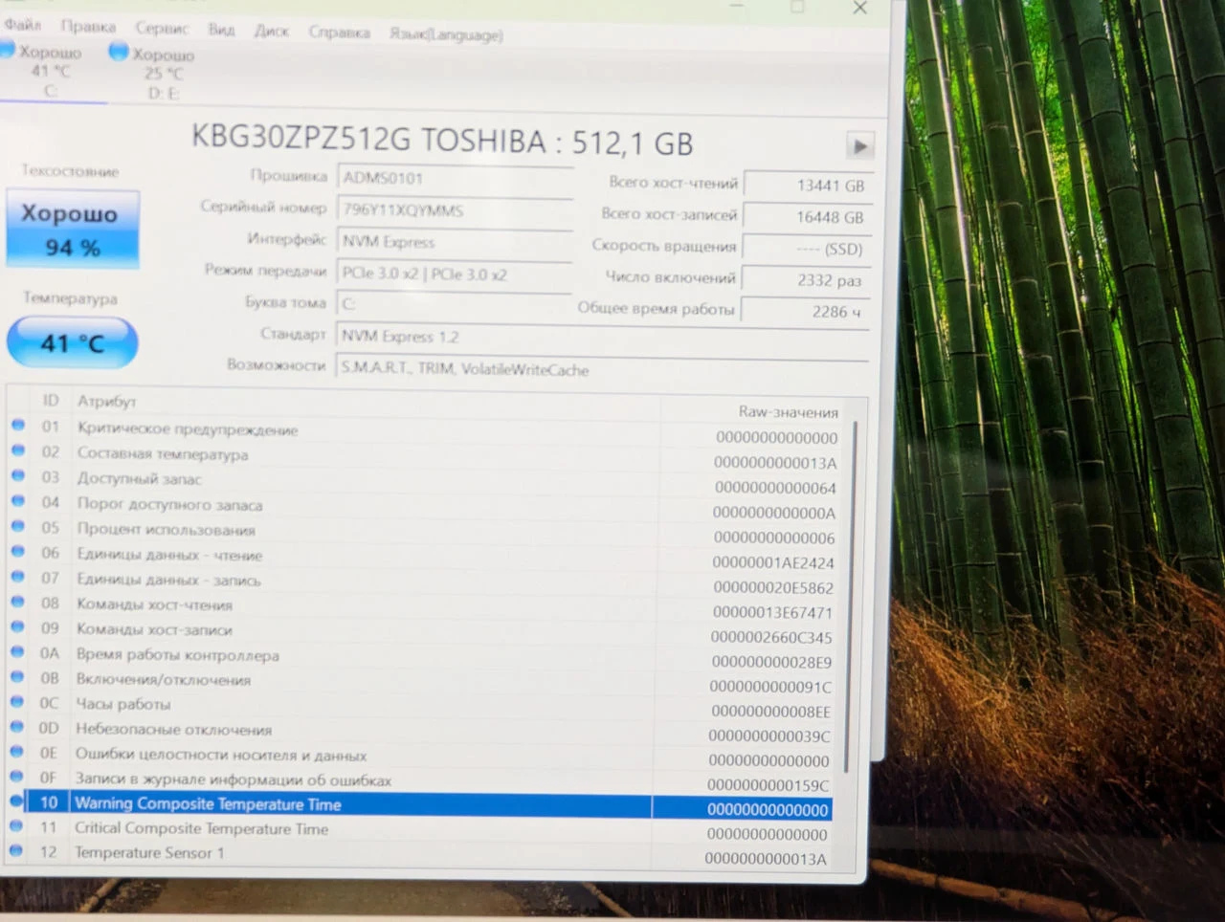Open the Вид menu
The height and width of the screenshot is (922, 1225).
pos(221,30)
